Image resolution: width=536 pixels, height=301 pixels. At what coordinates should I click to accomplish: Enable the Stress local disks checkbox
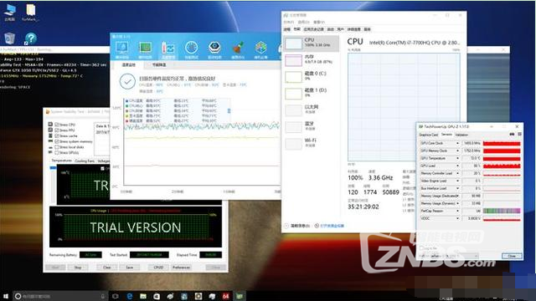(57, 147)
